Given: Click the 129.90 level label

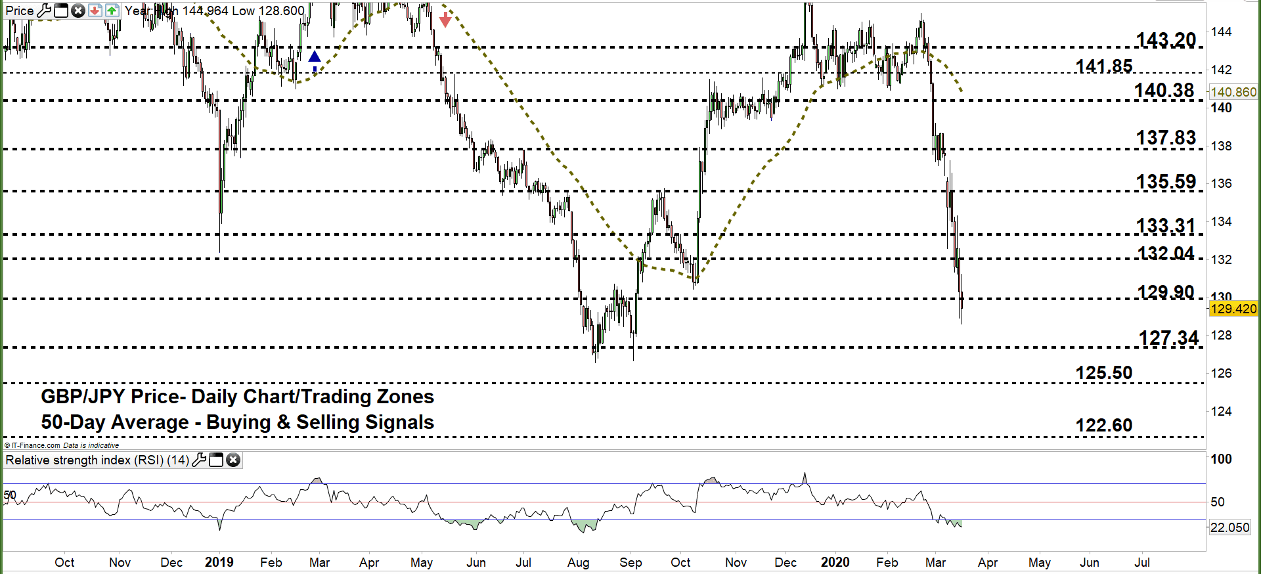Looking at the screenshot, I should coord(1166,292).
